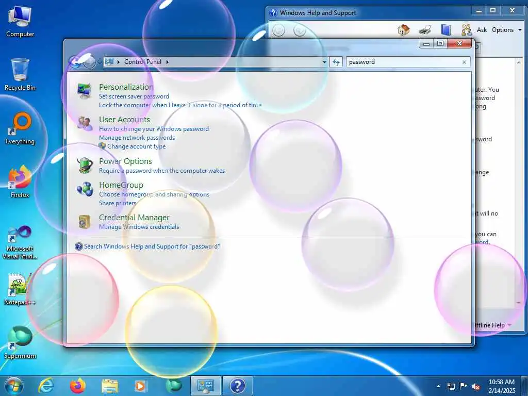Click Help and Support scrollbar up arrow
528x396 pixels.
coord(519,62)
